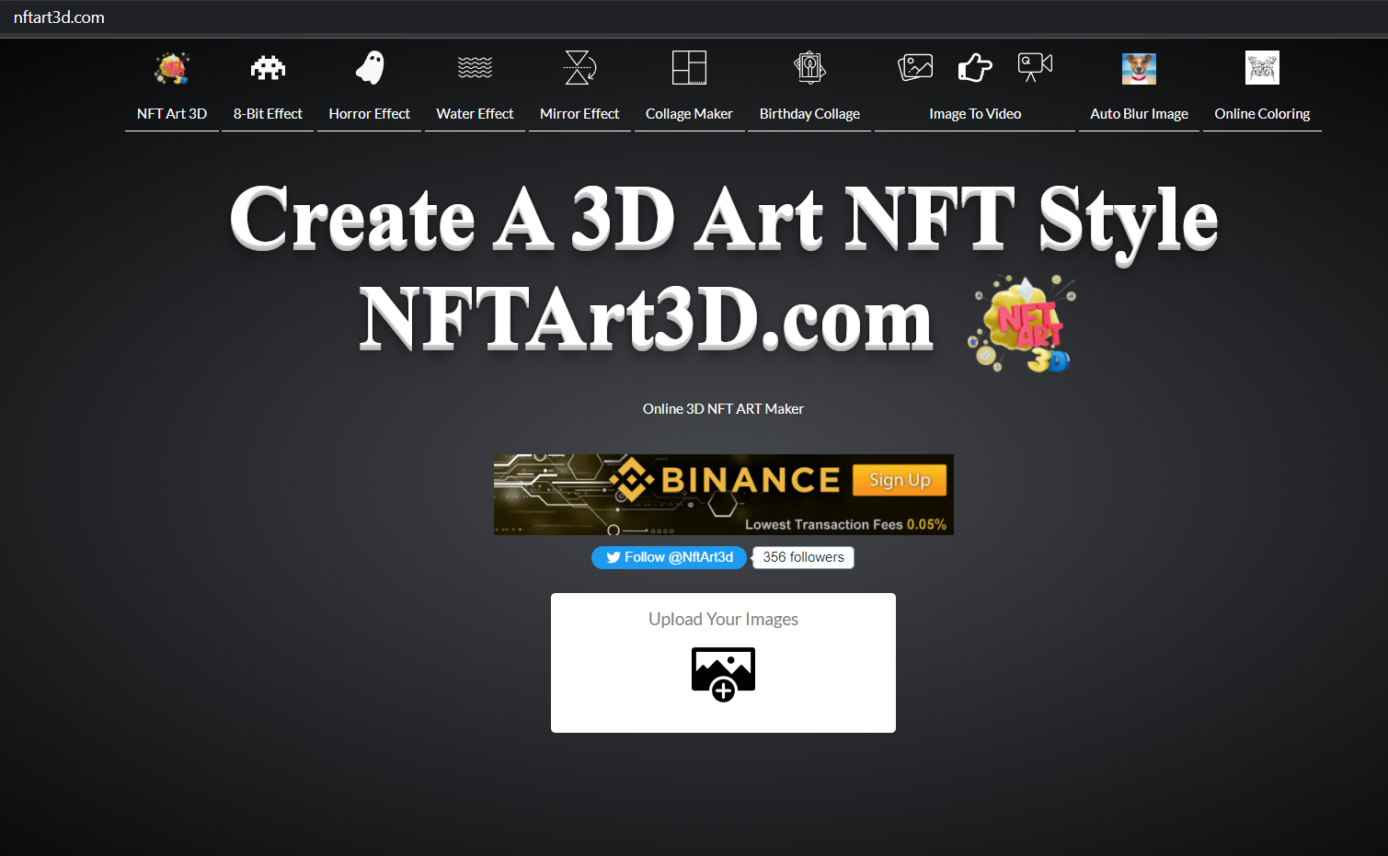Click the NFT Art 3D nav icon
1388x856 pixels.
pos(172,68)
